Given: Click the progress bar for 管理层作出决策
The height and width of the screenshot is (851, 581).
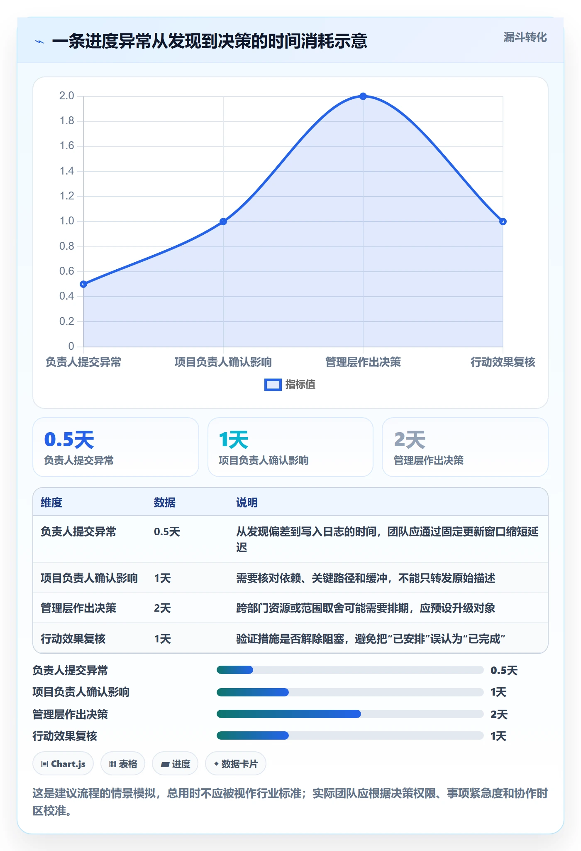Looking at the screenshot, I should (x=350, y=714).
